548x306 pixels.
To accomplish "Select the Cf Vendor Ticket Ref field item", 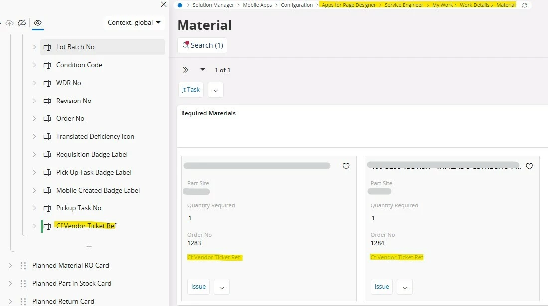I will 86,226.
